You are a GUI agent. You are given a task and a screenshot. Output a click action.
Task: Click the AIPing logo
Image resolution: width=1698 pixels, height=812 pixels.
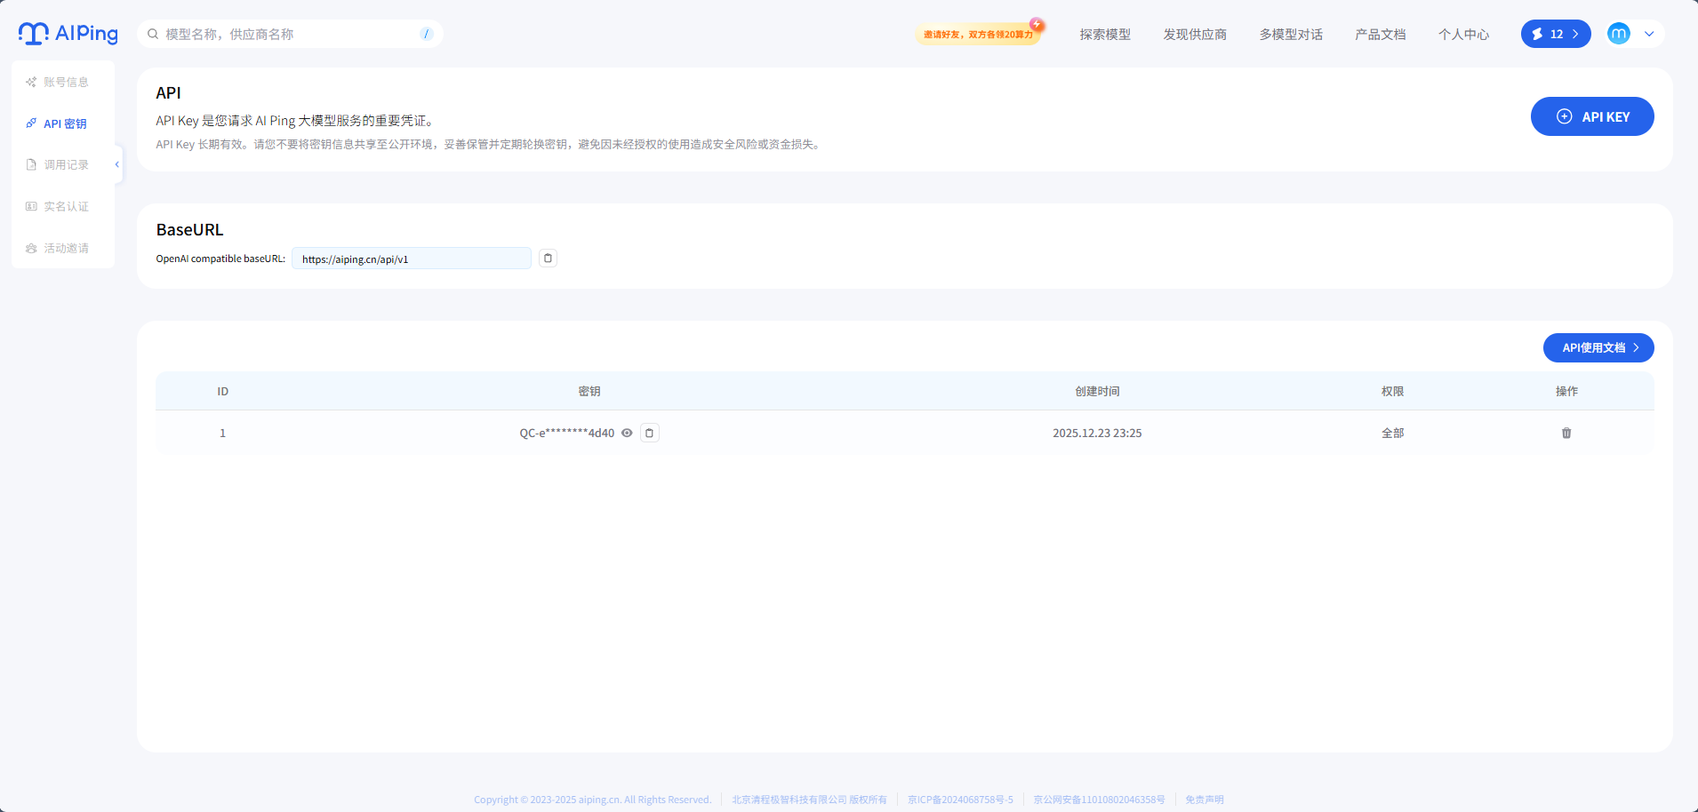(68, 34)
